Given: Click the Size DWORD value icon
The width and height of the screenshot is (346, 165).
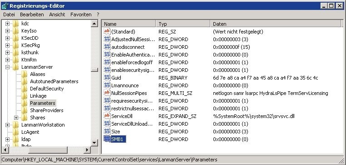Looking at the screenshot, I should click(107, 132).
